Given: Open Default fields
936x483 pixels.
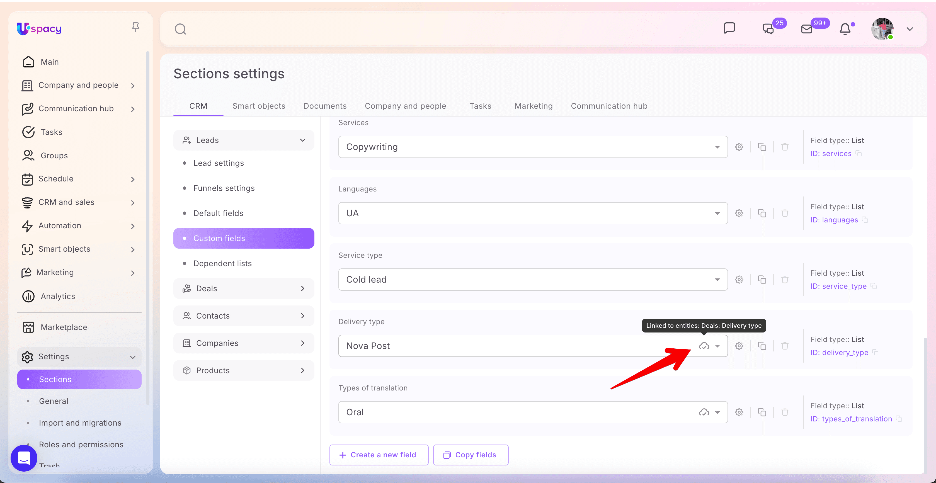Looking at the screenshot, I should 218,213.
